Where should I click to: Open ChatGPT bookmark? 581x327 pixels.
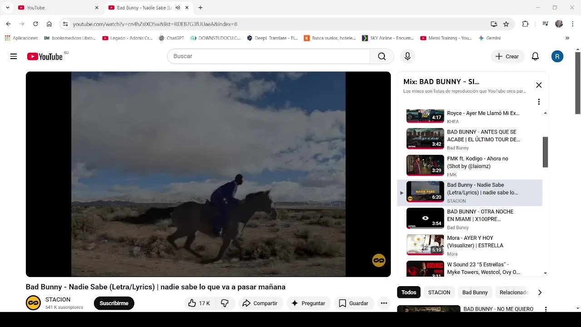coord(171,38)
